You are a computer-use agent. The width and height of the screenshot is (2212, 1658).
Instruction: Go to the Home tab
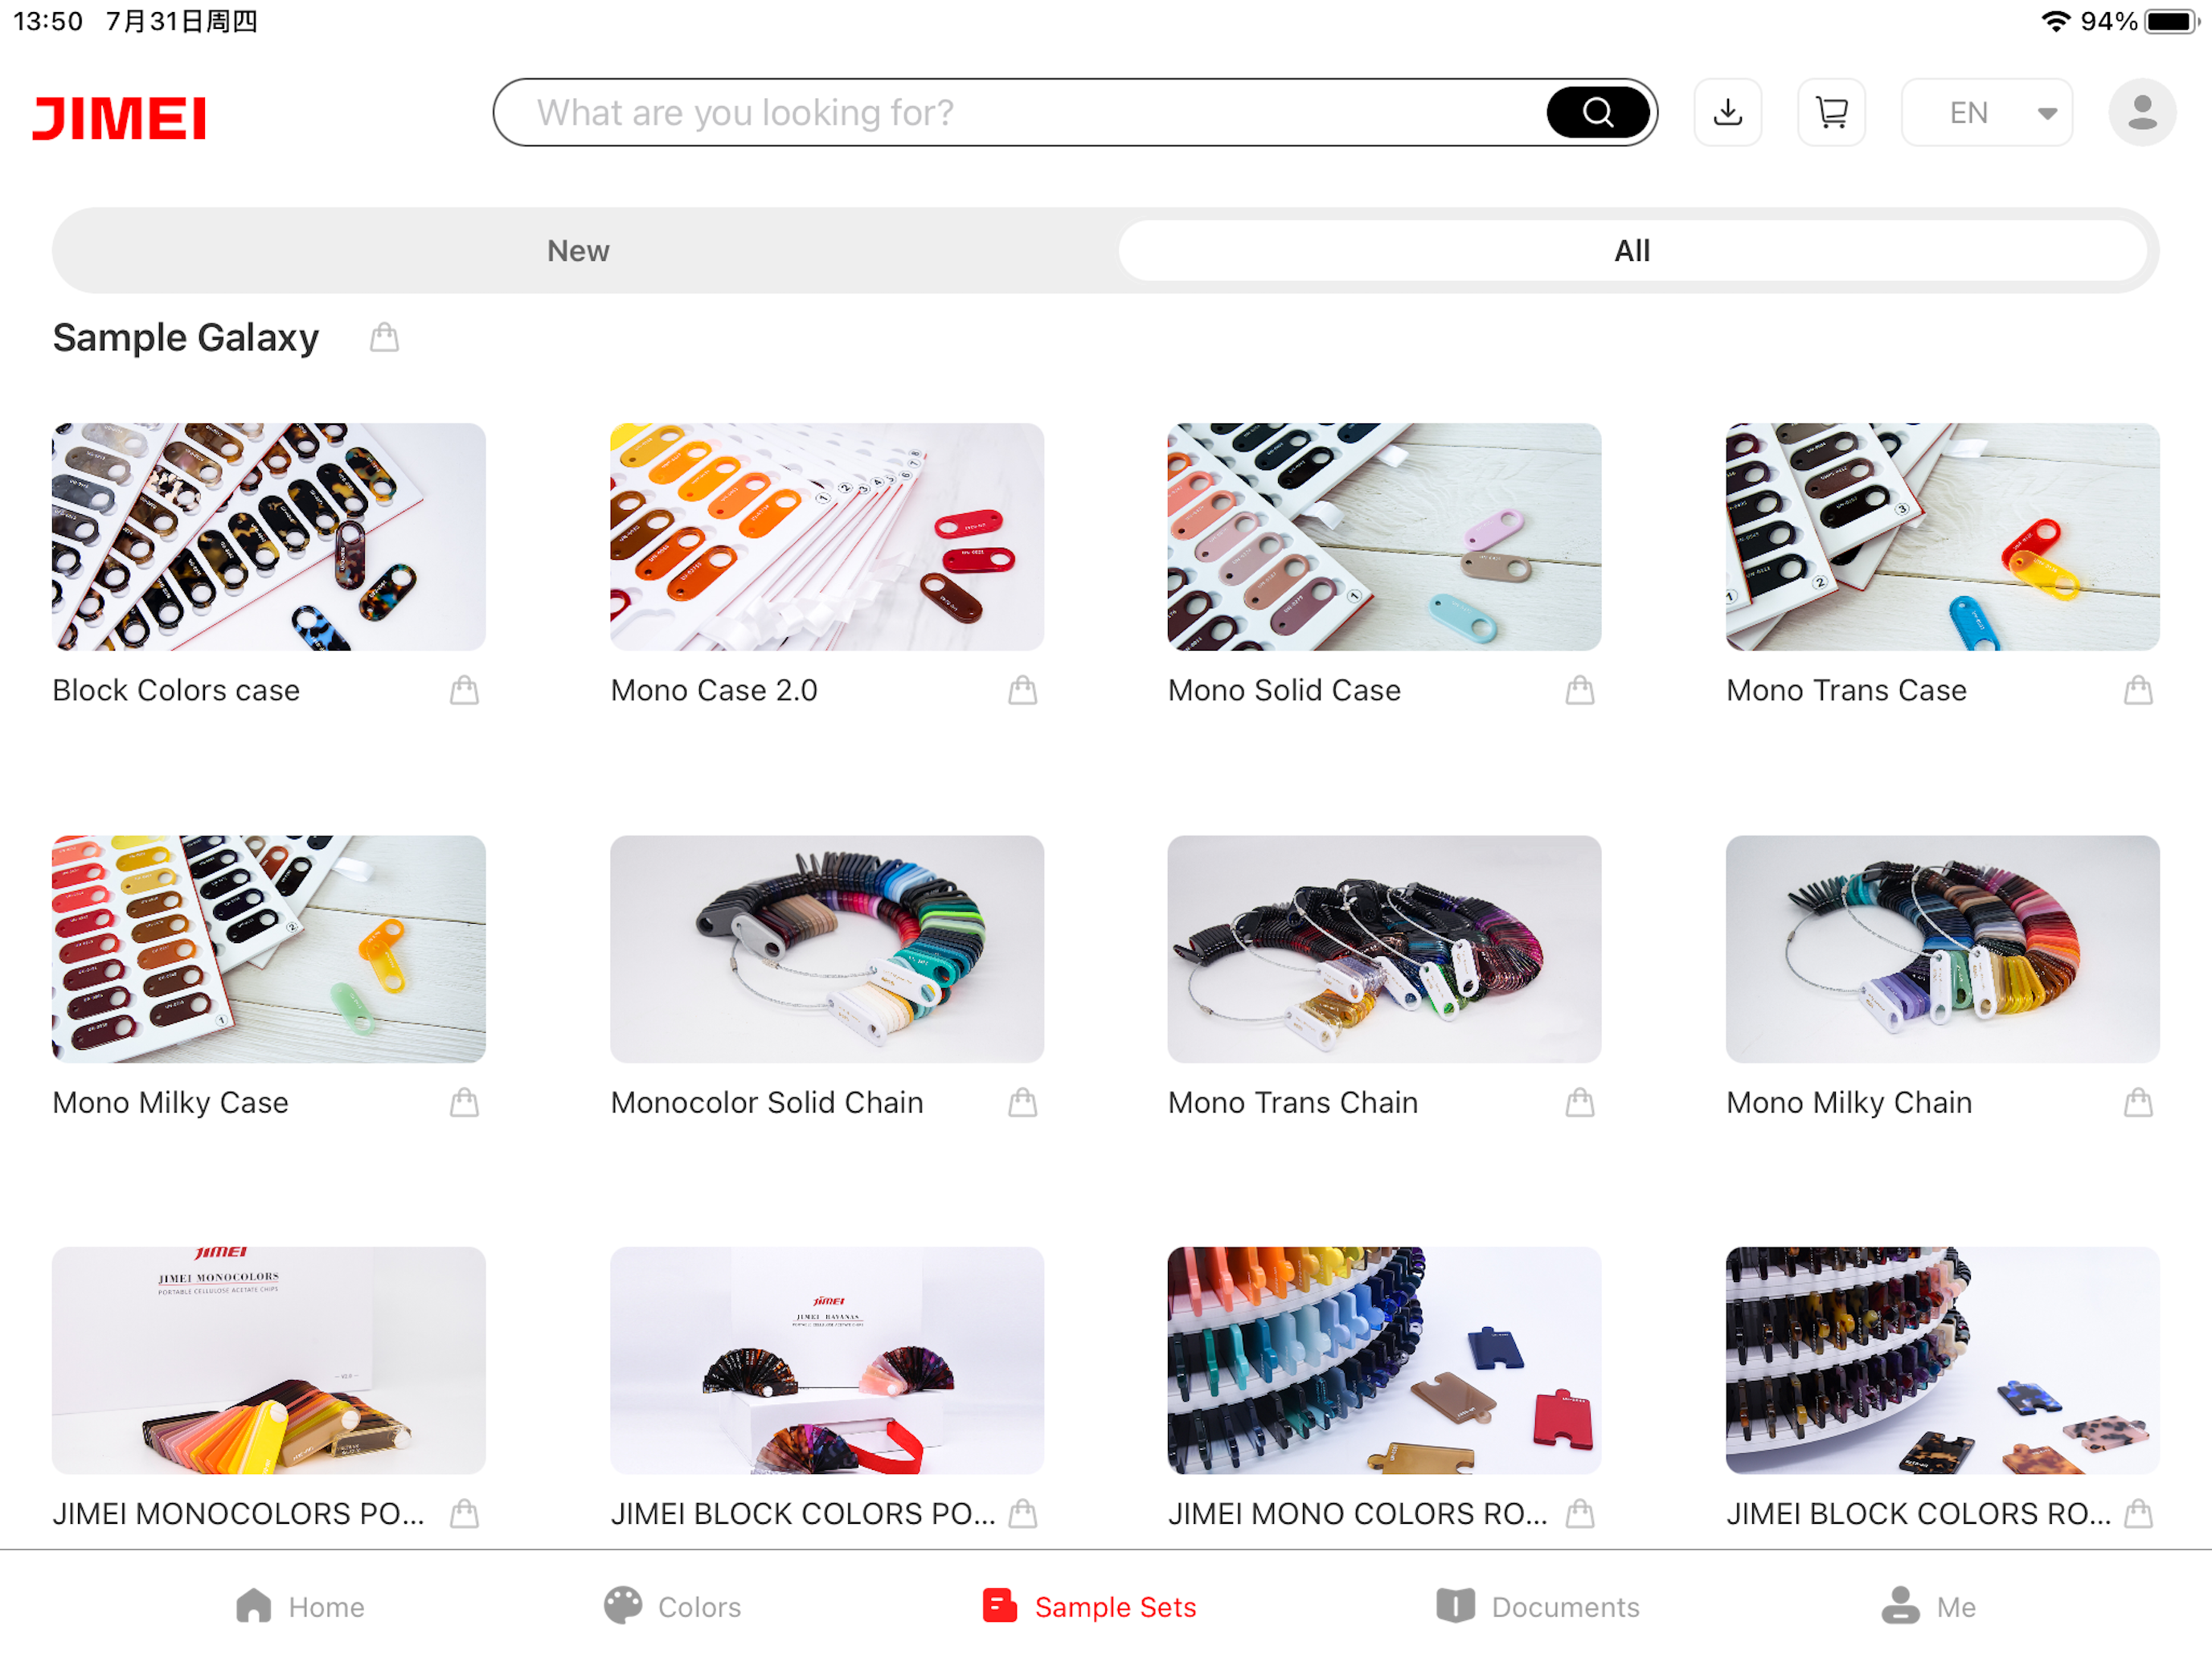coord(300,1606)
